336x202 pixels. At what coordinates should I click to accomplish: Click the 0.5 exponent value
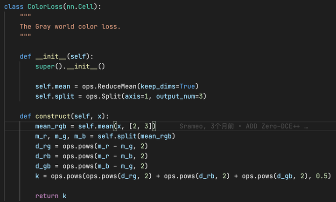point(322,176)
